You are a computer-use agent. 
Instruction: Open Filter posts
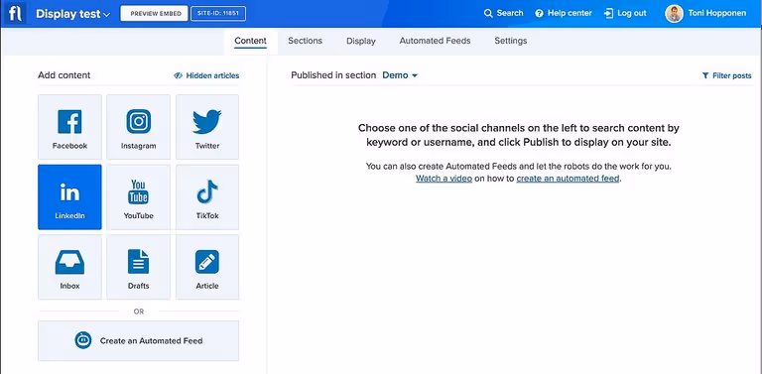click(x=726, y=75)
